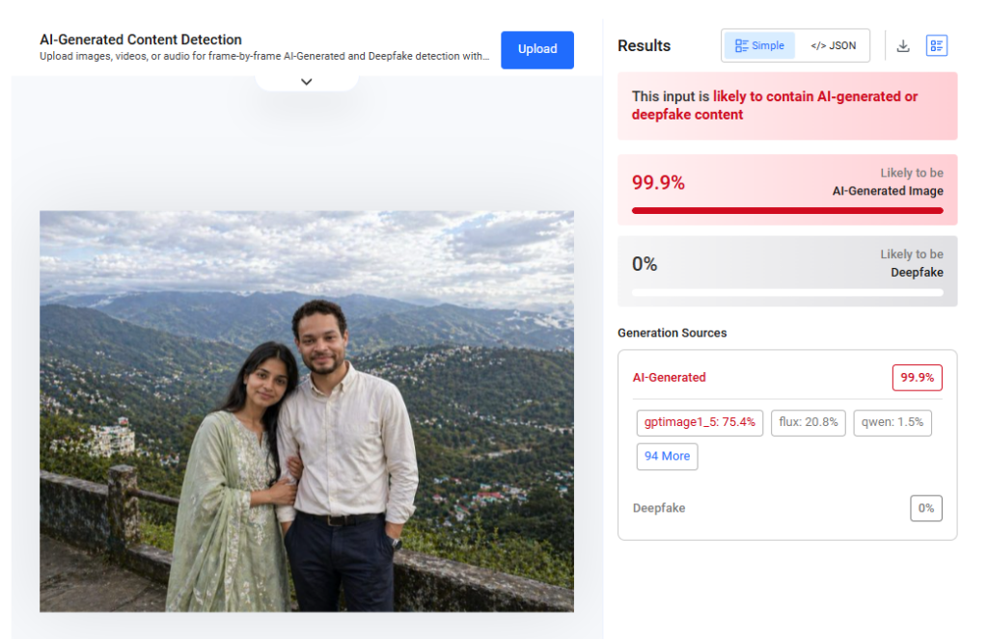The height and width of the screenshot is (639, 988).
Task: Click the AI-Generated 99.9% score badge
Action: pyautogui.click(x=917, y=378)
